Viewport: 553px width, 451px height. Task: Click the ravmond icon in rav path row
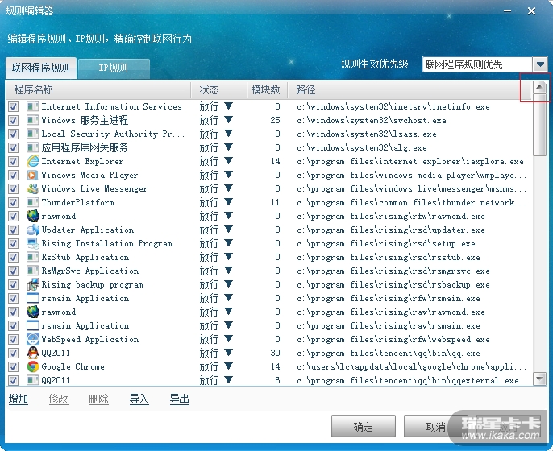[x=33, y=312]
